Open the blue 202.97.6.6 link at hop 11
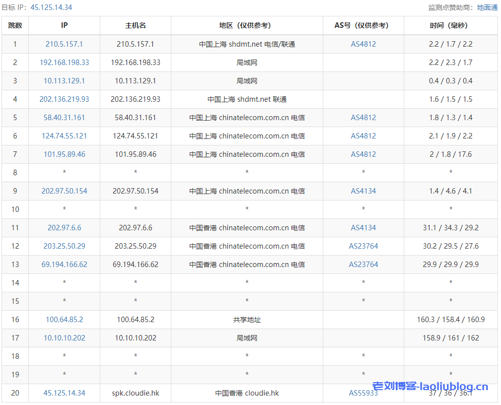The height and width of the screenshot is (405, 501). point(64,228)
